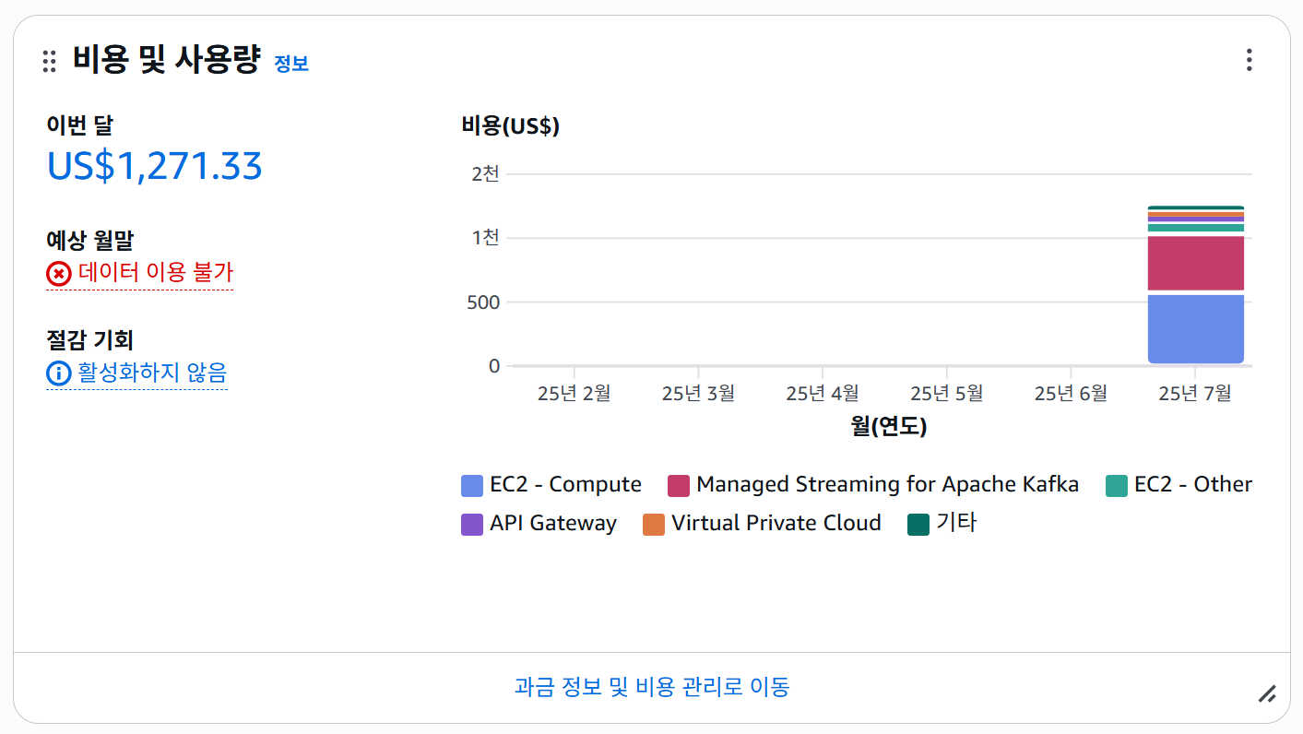Click the widget drag handle icon
The height and width of the screenshot is (734, 1303).
pos(50,62)
